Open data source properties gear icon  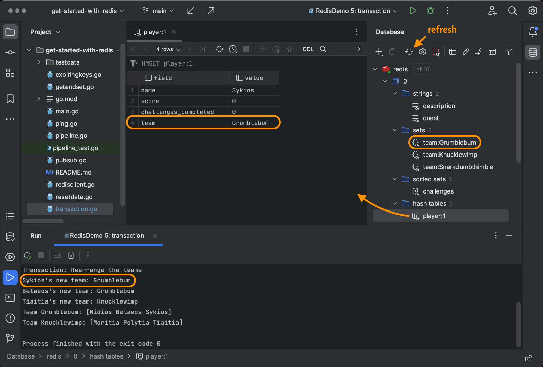pyautogui.click(x=422, y=52)
